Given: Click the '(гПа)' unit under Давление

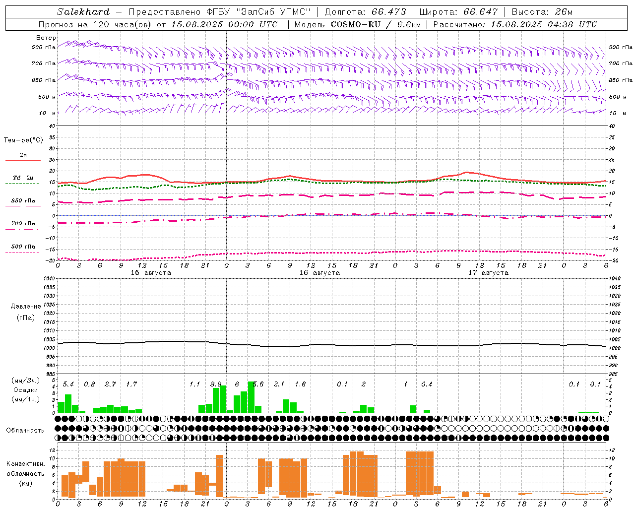Looking at the screenshot, I should pyautogui.click(x=26, y=317).
